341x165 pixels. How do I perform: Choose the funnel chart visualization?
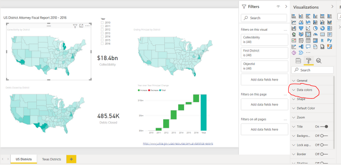pos(301,28)
